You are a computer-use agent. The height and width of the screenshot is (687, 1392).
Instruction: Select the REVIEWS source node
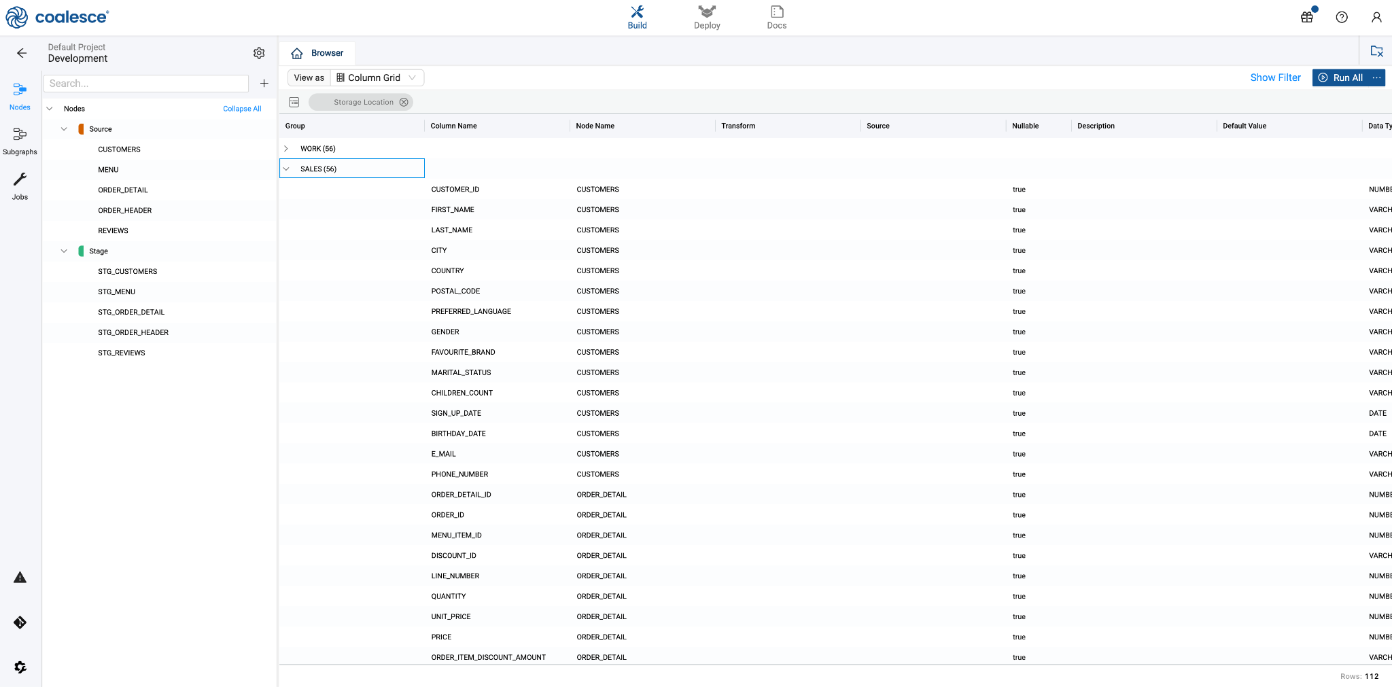click(113, 231)
